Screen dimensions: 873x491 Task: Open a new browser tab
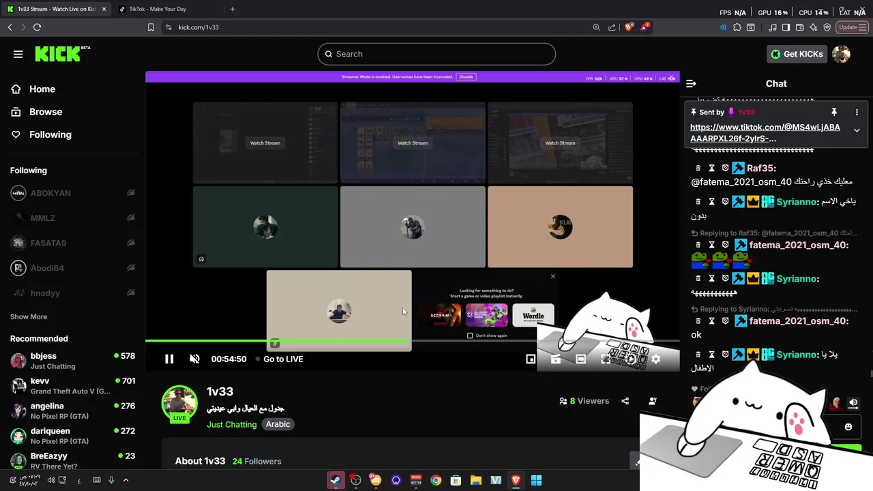pos(233,9)
